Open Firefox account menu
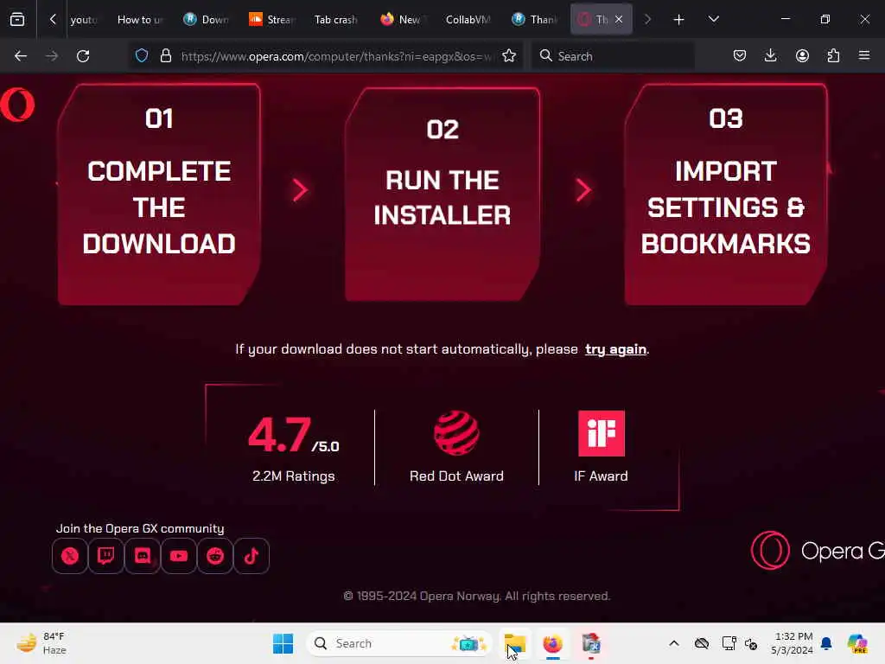 pos(802,55)
